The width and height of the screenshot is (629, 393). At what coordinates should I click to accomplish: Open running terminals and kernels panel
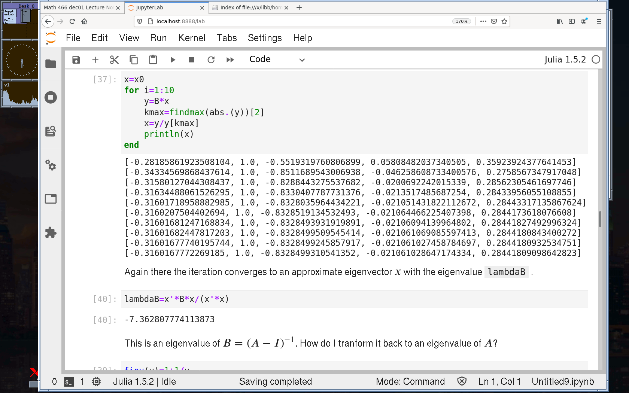tap(51, 98)
